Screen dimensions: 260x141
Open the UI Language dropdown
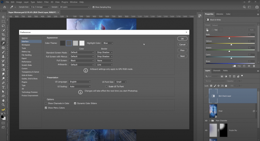(80, 82)
